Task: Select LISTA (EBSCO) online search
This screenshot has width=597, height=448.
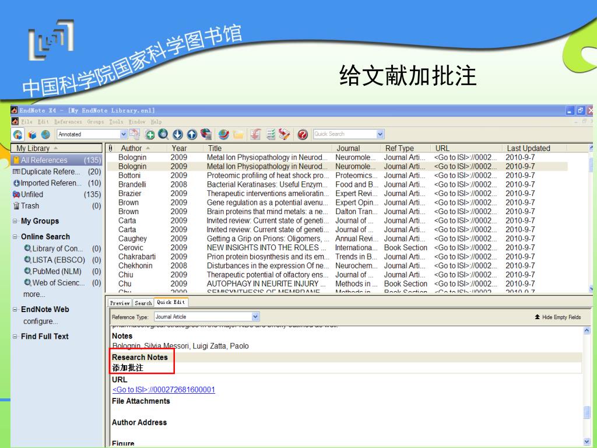Action: point(59,260)
